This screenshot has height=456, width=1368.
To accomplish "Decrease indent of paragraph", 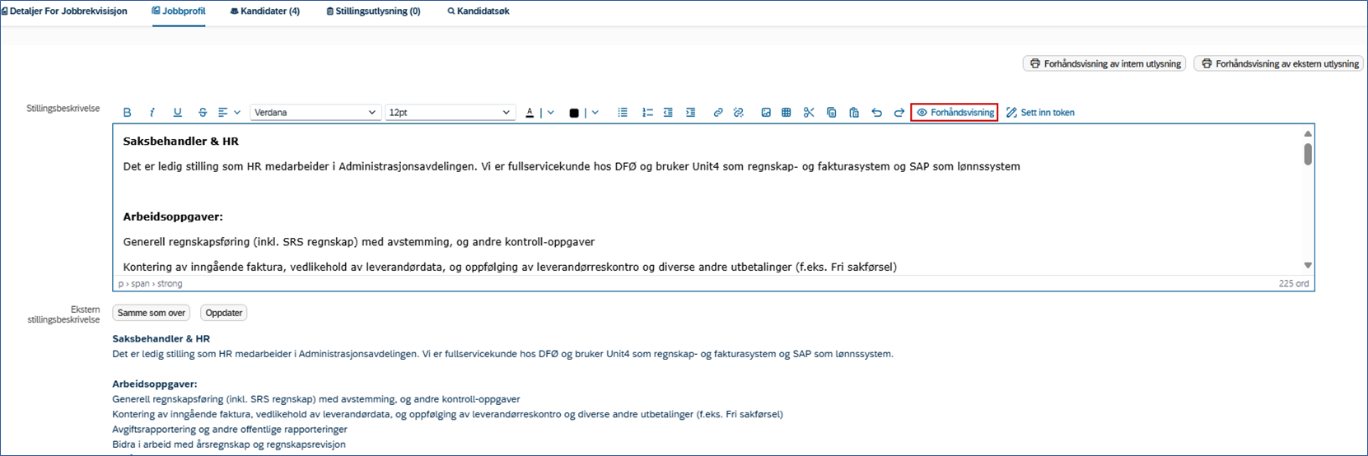I will [x=668, y=113].
